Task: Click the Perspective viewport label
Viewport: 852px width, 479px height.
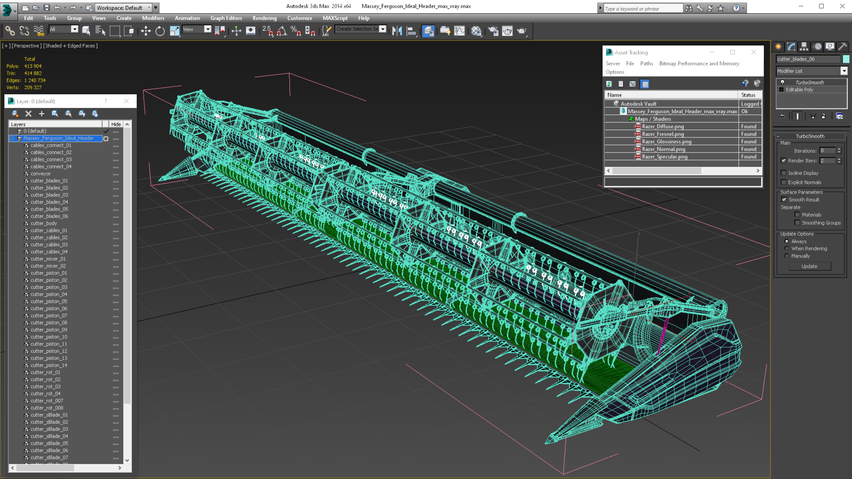Action: 26,46
